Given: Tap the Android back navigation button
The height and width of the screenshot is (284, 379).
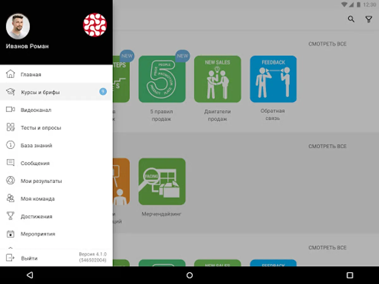Looking at the screenshot, I should pyautogui.click(x=30, y=275).
